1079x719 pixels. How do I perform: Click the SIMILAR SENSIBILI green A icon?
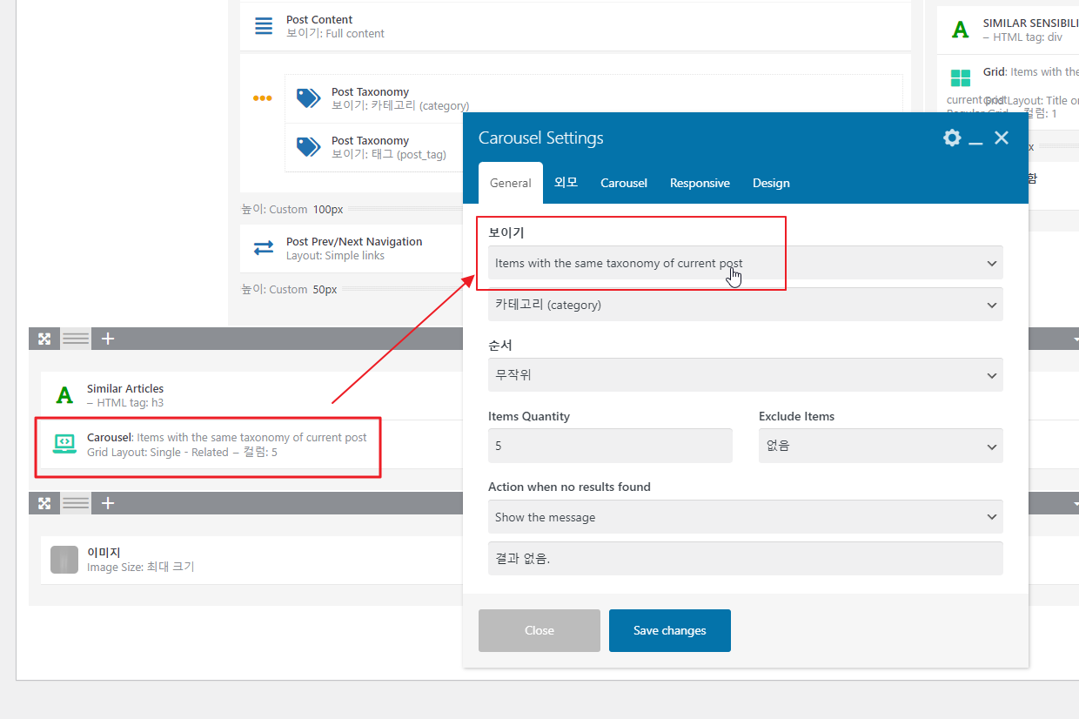click(960, 30)
